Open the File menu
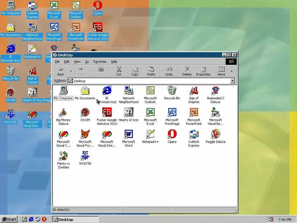The height and width of the screenshot is (223, 297). [x=57, y=62]
